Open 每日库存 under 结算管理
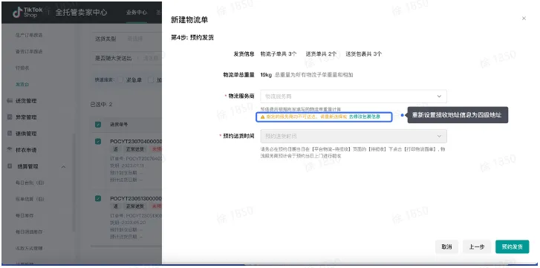 pyautogui.click(x=25, y=215)
